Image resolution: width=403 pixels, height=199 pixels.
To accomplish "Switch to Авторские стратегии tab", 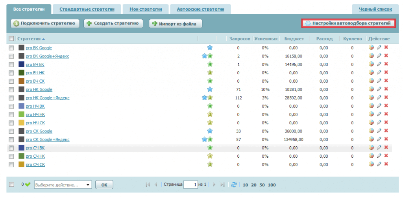I will pos(200,9).
